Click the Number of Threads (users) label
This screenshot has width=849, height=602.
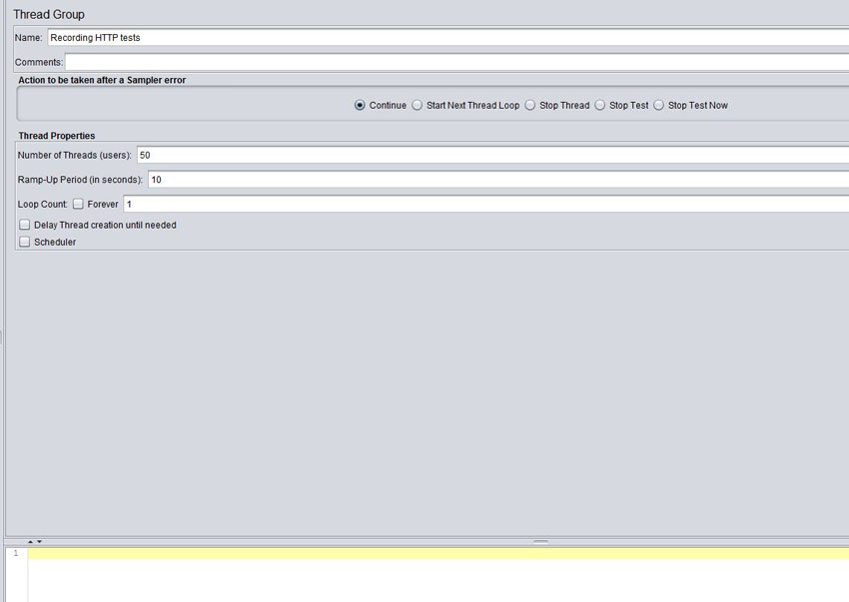pyautogui.click(x=74, y=155)
